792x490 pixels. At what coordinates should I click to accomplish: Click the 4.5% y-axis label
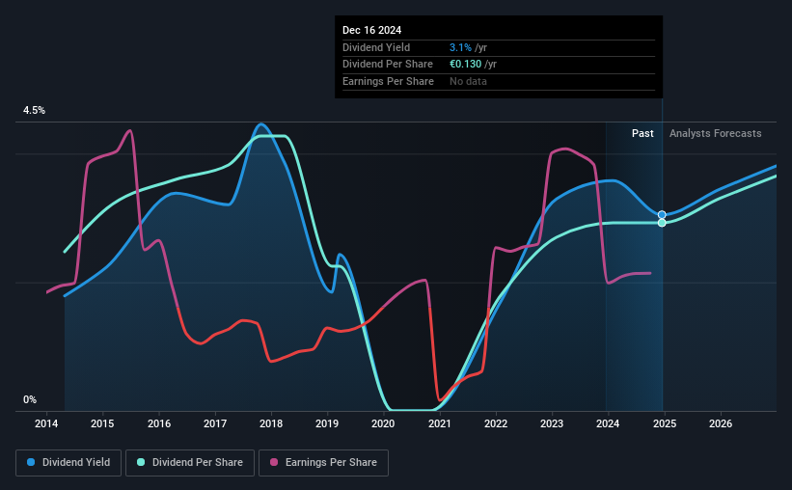[x=34, y=110]
